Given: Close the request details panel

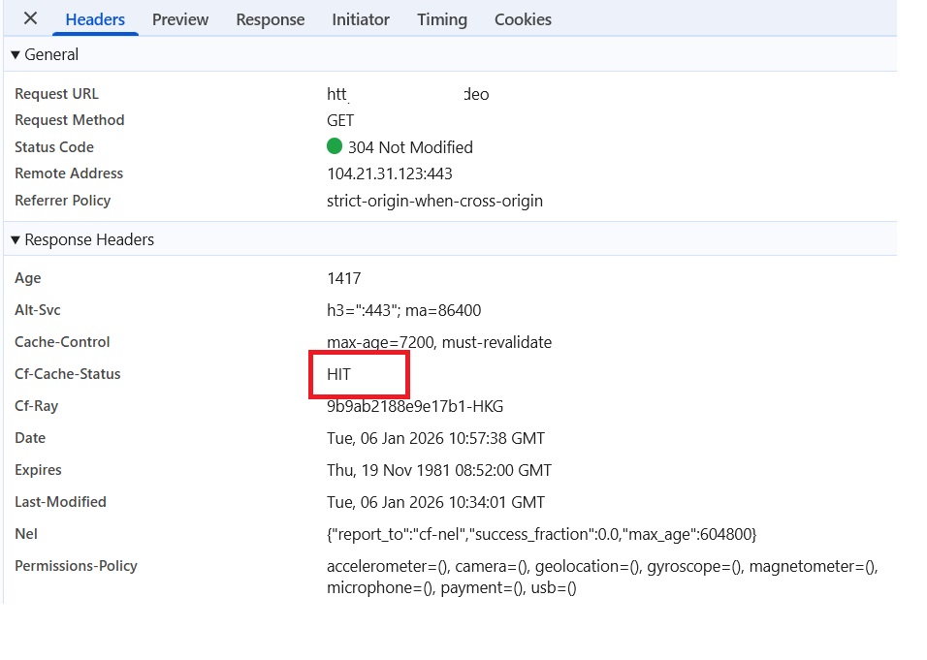Looking at the screenshot, I should [31, 18].
